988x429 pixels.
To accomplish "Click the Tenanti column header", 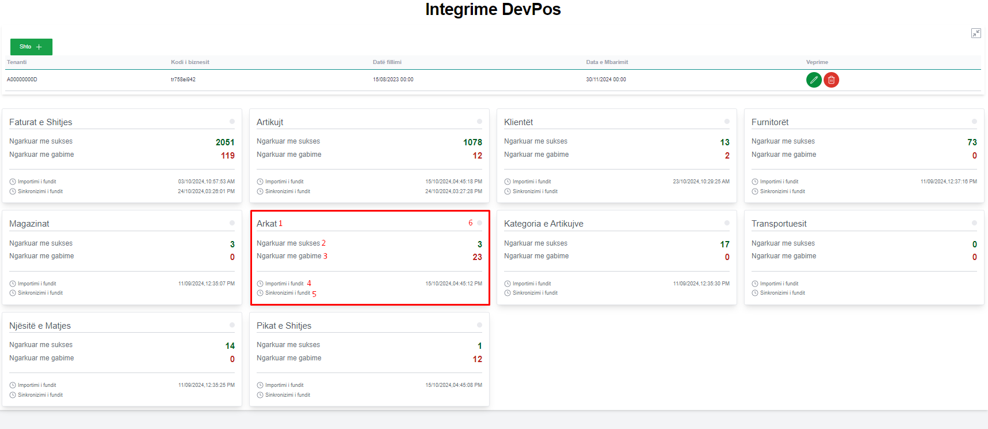I will click(x=17, y=62).
